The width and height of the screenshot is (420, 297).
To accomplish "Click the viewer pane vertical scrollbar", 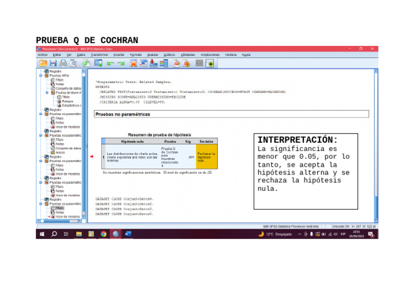I will tap(376, 146).
